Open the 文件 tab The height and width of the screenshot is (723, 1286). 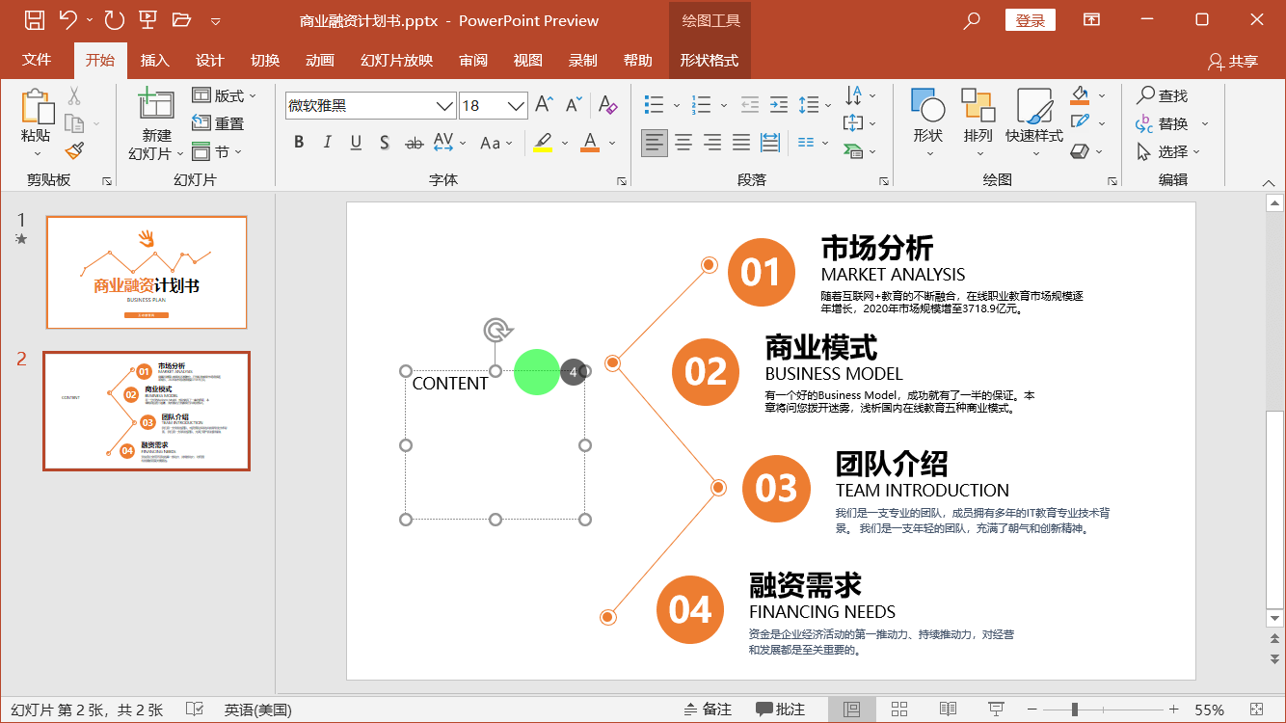click(x=37, y=60)
